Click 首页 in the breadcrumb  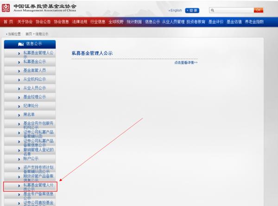coord(29,34)
